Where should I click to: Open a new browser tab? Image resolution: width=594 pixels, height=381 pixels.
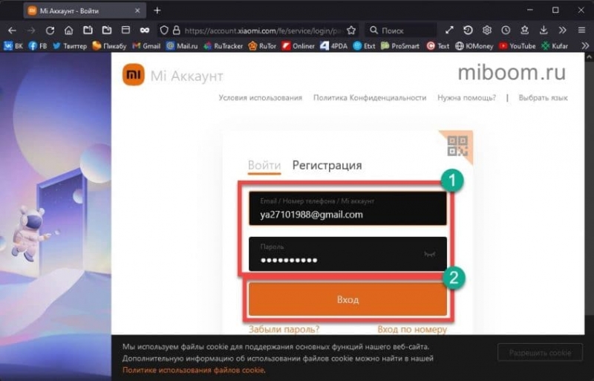(157, 10)
